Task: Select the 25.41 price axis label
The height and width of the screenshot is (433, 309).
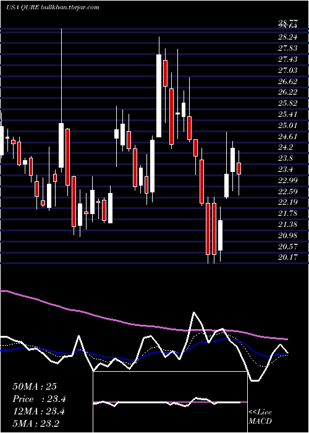Action: [287, 114]
